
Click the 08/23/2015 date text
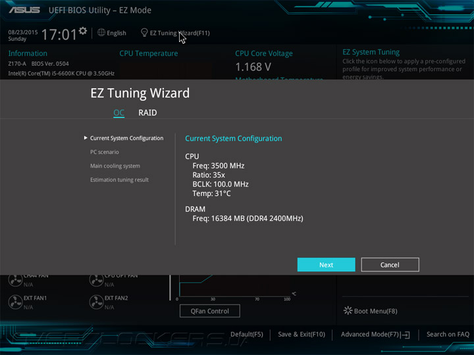pos(23,32)
